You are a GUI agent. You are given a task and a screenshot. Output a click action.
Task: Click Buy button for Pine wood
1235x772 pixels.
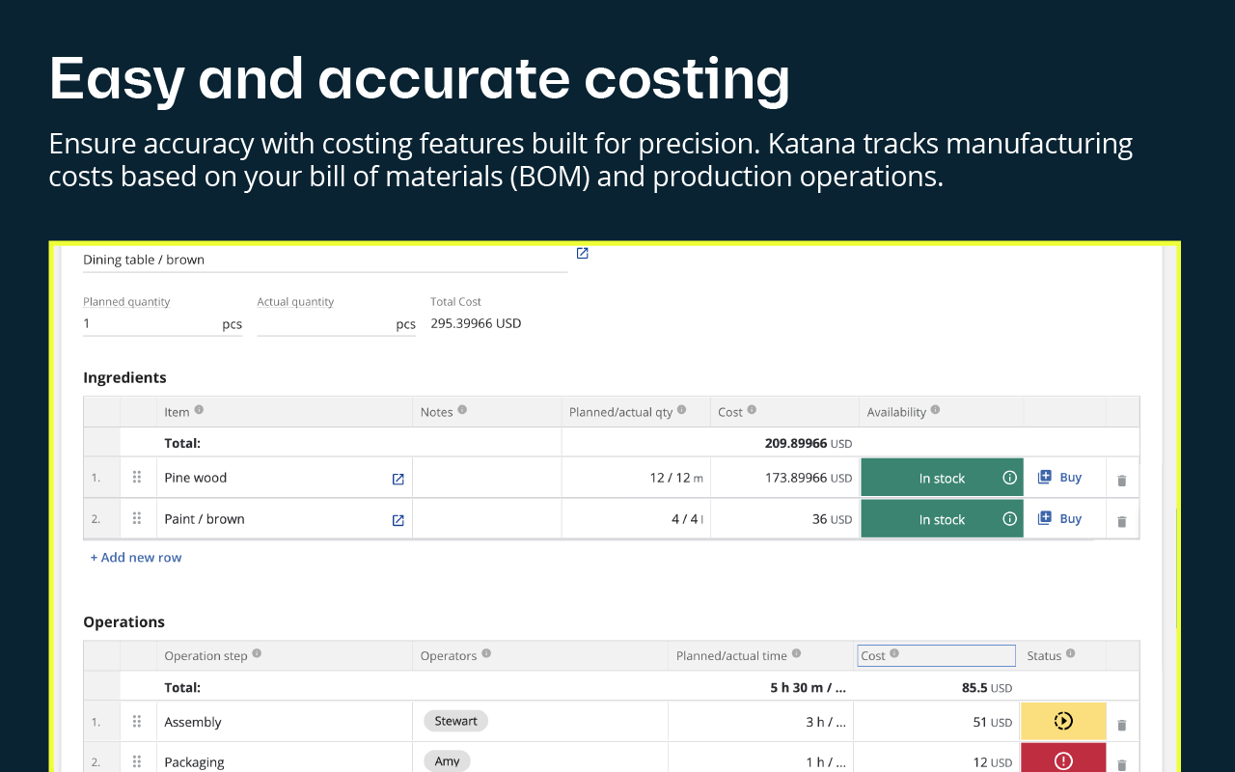tap(1059, 478)
